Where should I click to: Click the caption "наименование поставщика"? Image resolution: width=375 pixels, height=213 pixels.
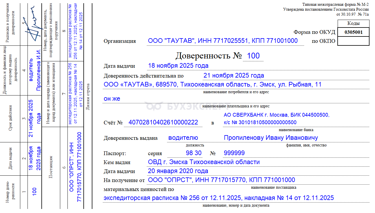[x=274, y=188]
